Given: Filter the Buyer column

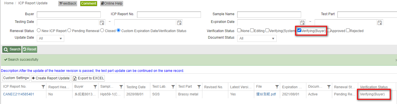Looking at the screenshot, I should (x=95, y=87).
